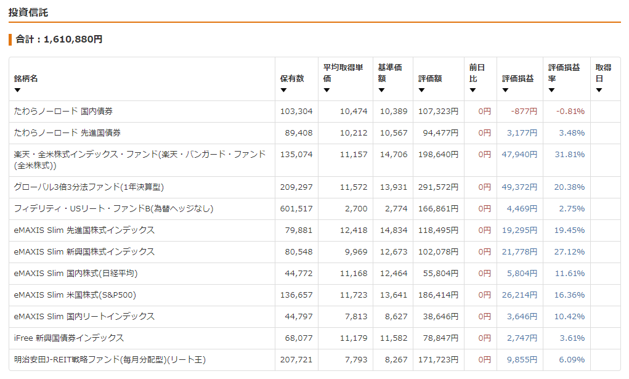
Task: Select fund たわらノーロード 先進国債券
Action: point(67,133)
